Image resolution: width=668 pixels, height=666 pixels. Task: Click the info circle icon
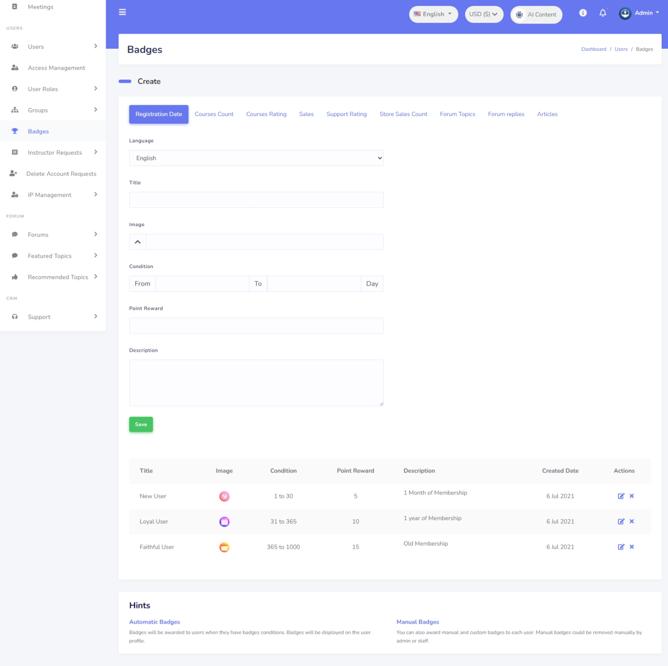[582, 13]
